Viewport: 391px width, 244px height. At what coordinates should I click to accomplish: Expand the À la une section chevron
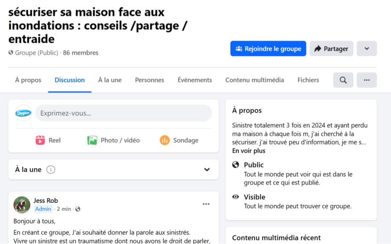coord(207,170)
